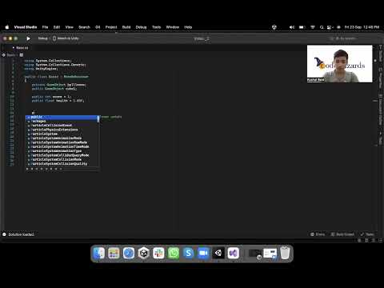Open the Attach to Unity target selector
Screen dimensions: 384x288
click(x=66, y=38)
